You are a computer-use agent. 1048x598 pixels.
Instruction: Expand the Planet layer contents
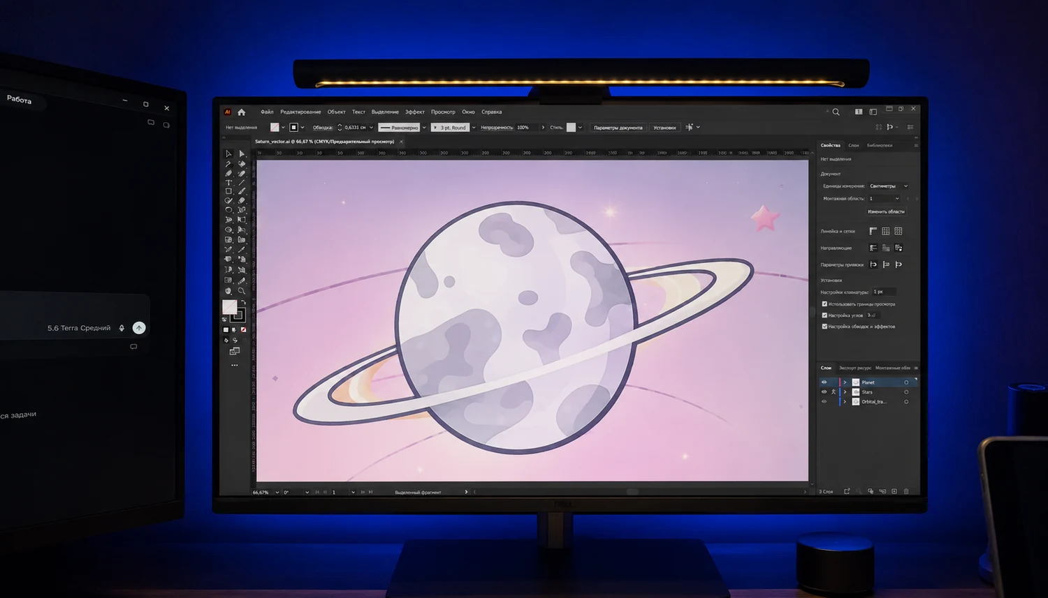pyautogui.click(x=845, y=382)
